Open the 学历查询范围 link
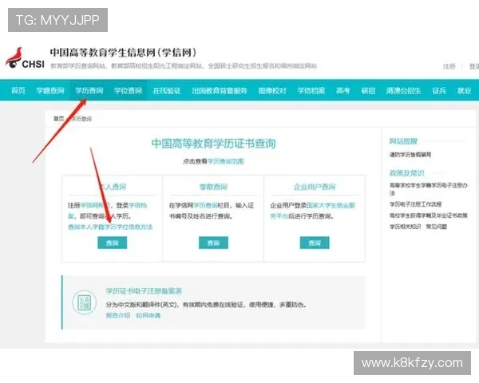 pyautogui.click(x=225, y=161)
